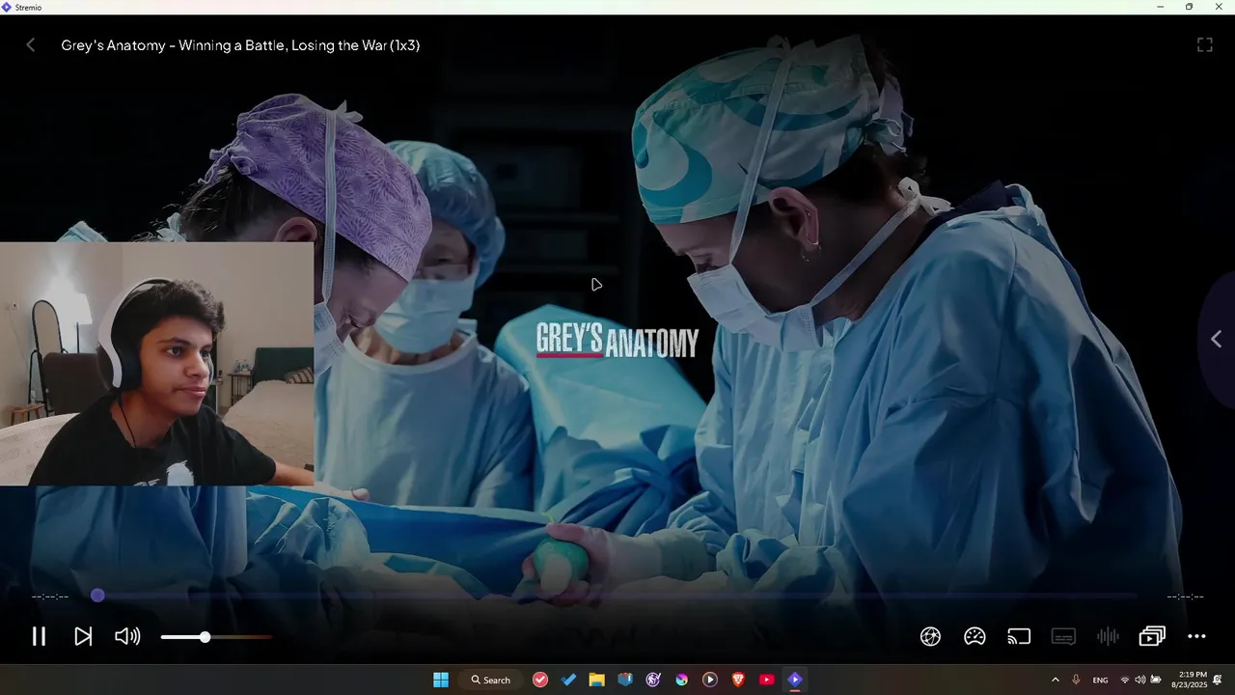Click the seek bar position knob
The width and height of the screenshot is (1235, 695).
click(x=97, y=596)
